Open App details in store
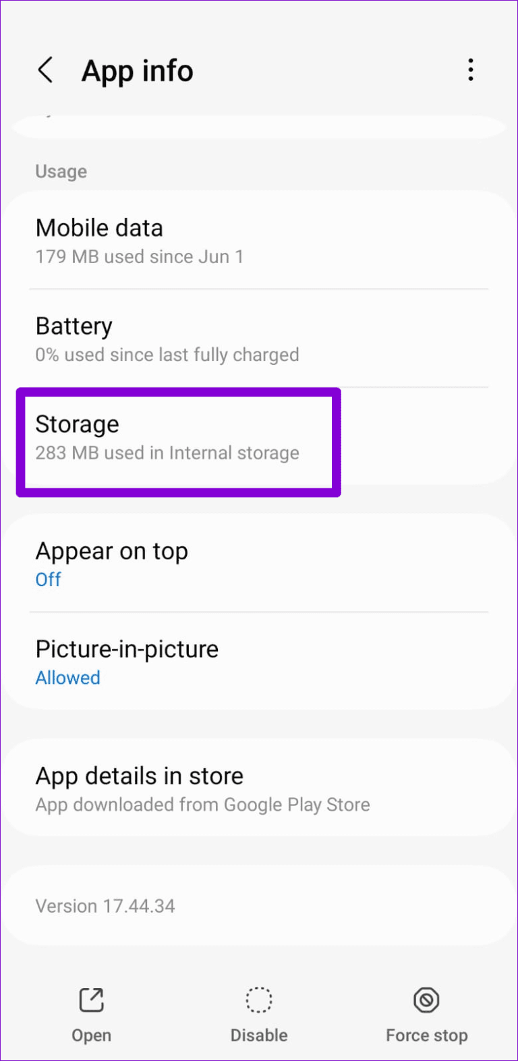The height and width of the screenshot is (1061, 518). [259, 788]
